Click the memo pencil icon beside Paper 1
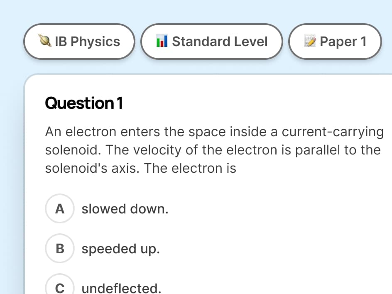 click(x=310, y=42)
